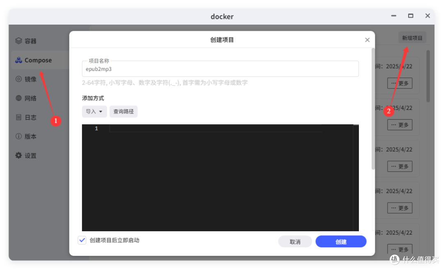Expand the 导入 dropdown

(x=94, y=111)
